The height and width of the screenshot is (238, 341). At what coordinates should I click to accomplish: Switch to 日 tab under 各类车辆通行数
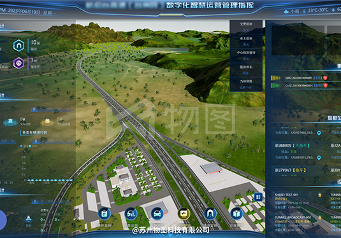tap(36, 141)
